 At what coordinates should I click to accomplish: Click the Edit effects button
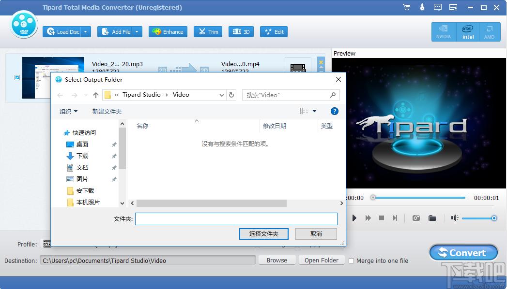[x=274, y=32]
